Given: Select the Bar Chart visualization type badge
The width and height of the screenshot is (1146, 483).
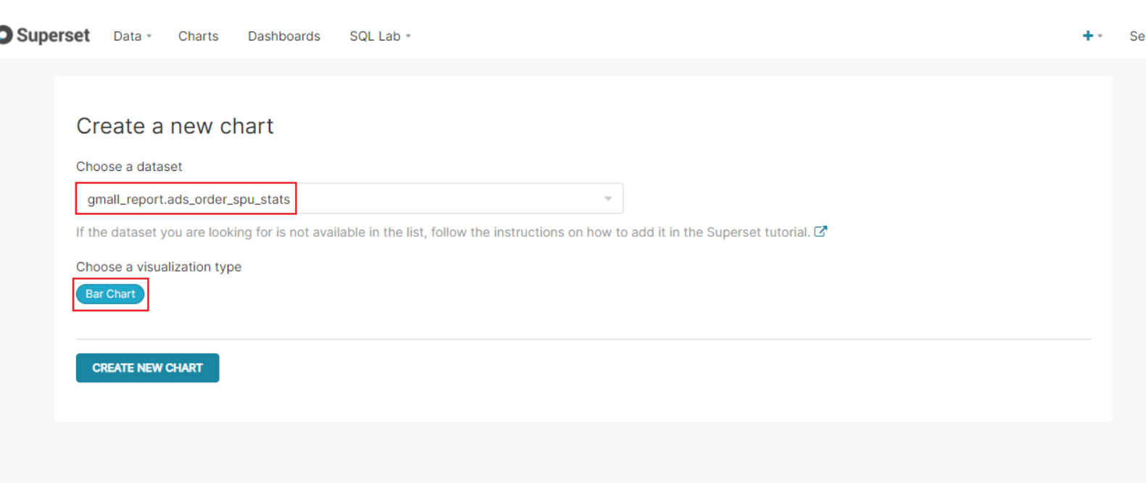Looking at the screenshot, I should click(110, 294).
